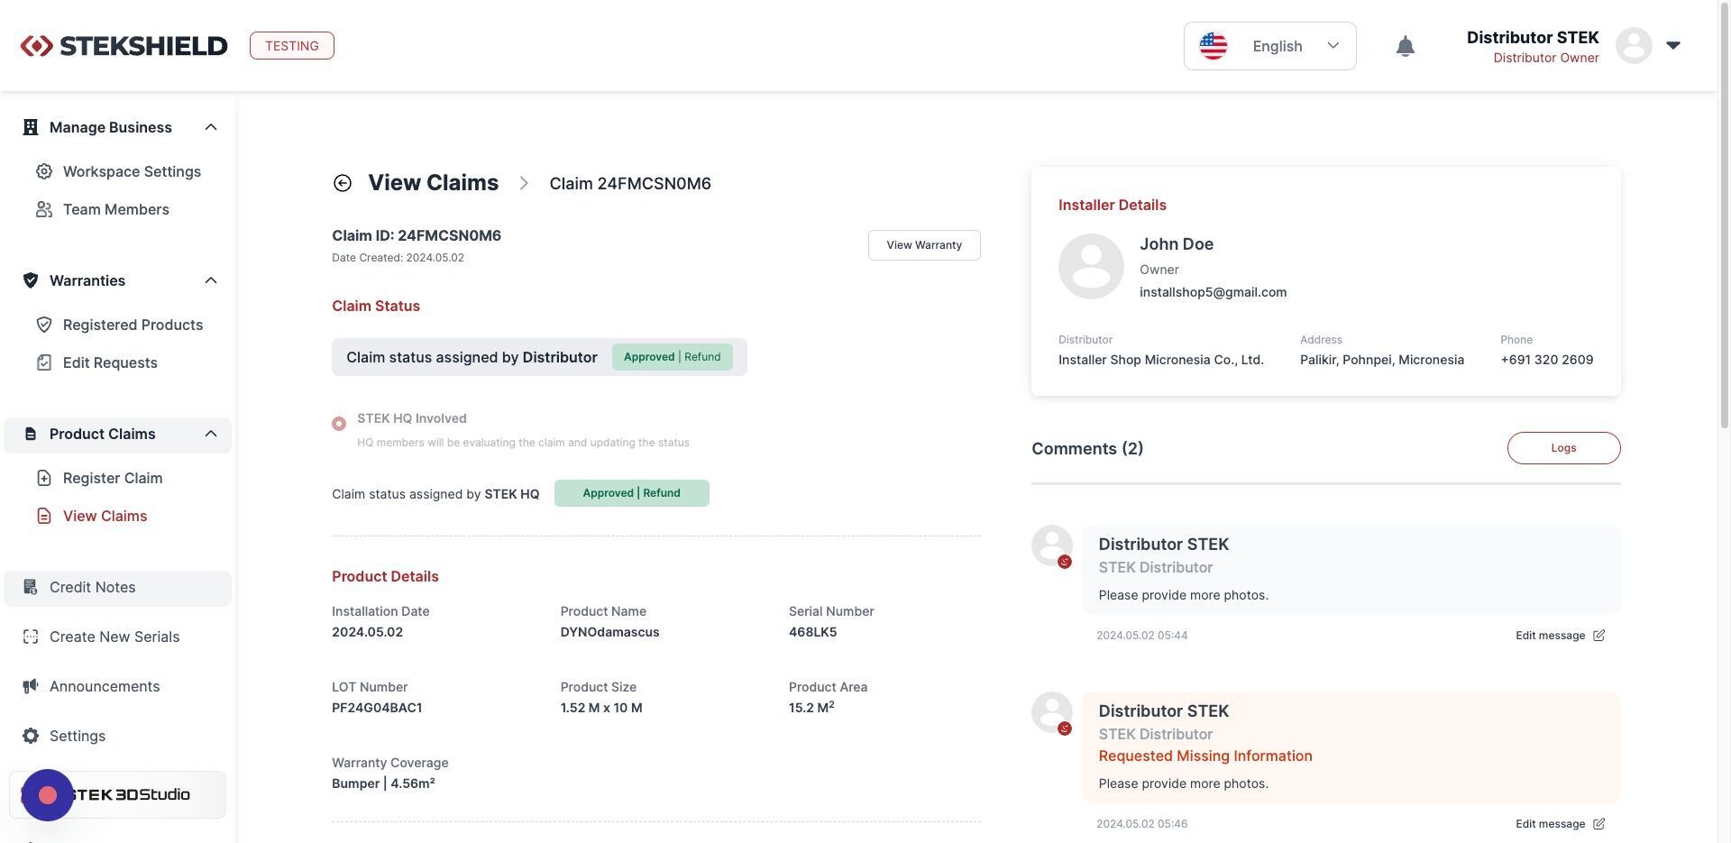Click the address Palikir, Pohnpei, Micronesia

coord(1382,360)
